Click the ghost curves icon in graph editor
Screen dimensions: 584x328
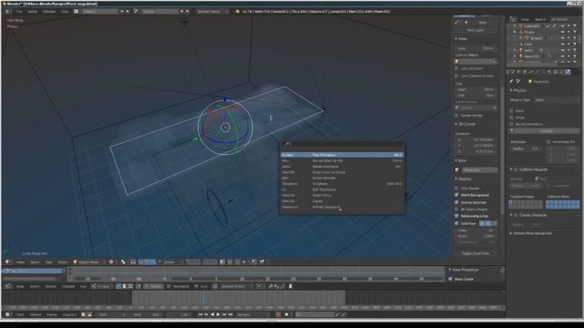[x=290, y=286]
